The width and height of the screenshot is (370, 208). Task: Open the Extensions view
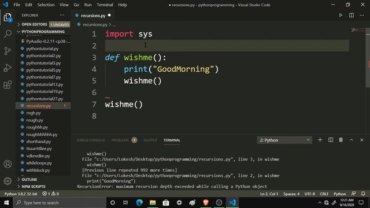[x=8, y=85]
